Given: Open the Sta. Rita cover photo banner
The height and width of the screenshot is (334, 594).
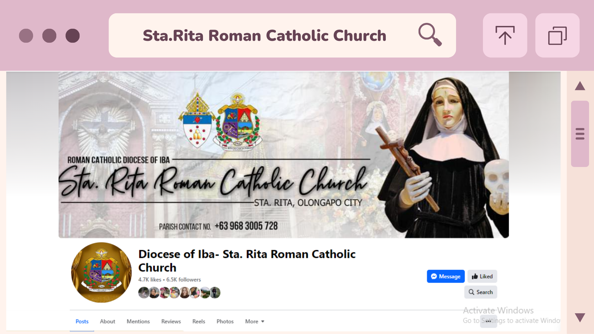Looking at the screenshot, I should pos(283,155).
